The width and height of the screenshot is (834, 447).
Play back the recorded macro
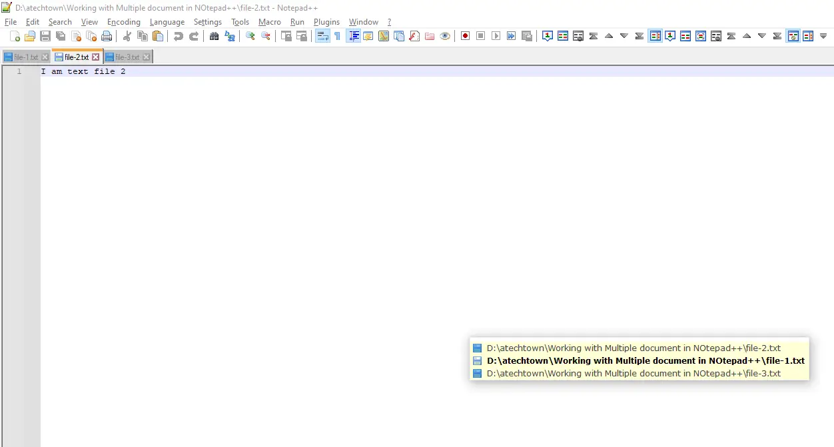[x=496, y=36]
